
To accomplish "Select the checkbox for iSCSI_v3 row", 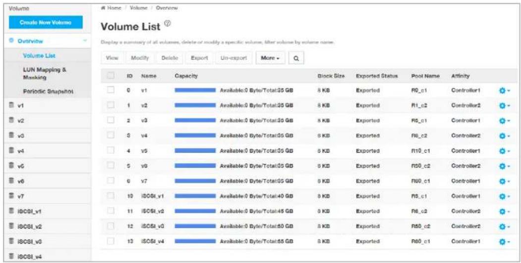I will 111,226.
